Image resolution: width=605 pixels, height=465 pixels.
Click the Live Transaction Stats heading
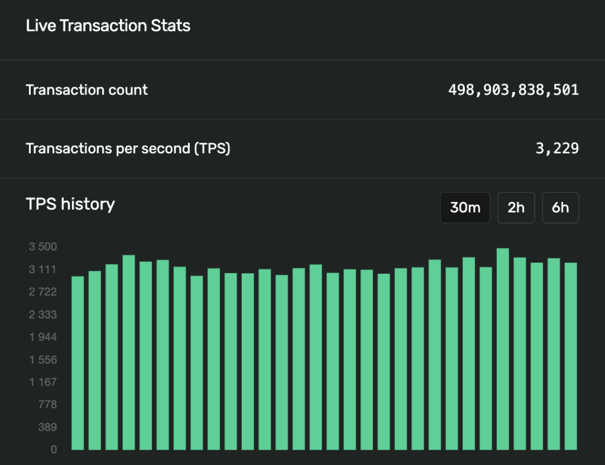click(x=108, y=25)
